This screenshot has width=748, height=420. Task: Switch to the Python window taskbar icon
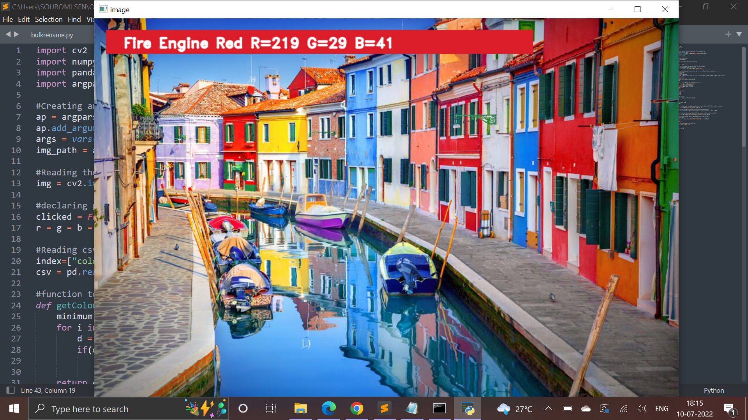pos(467,409)
